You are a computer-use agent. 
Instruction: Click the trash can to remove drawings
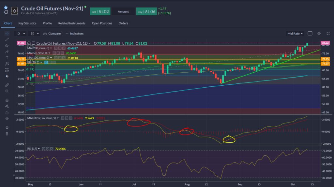point(7,133)
